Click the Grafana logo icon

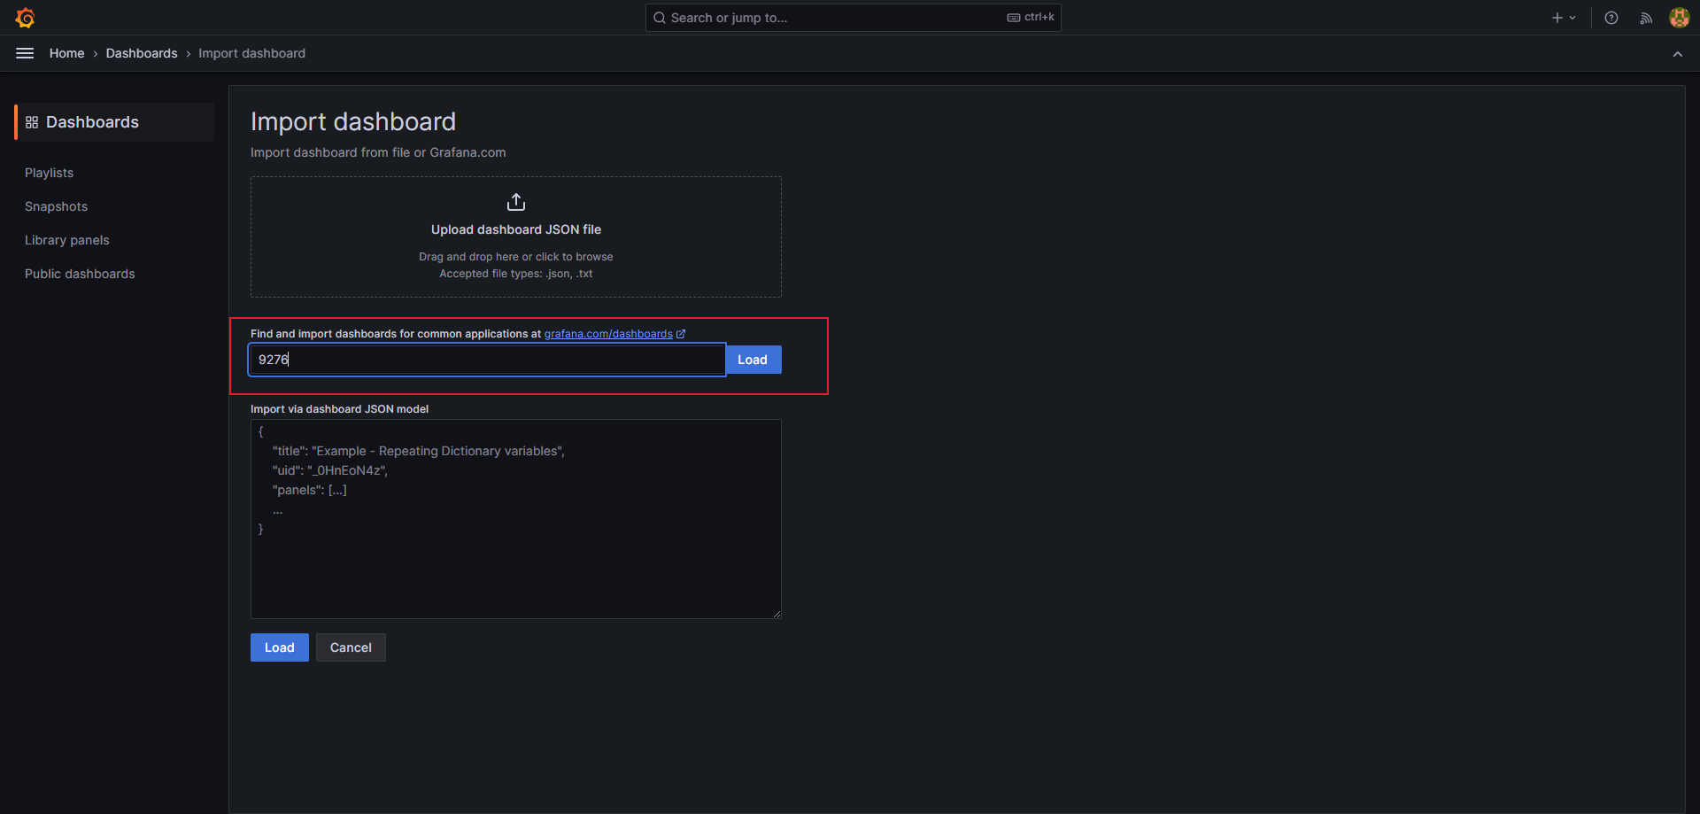coord(25,18)
